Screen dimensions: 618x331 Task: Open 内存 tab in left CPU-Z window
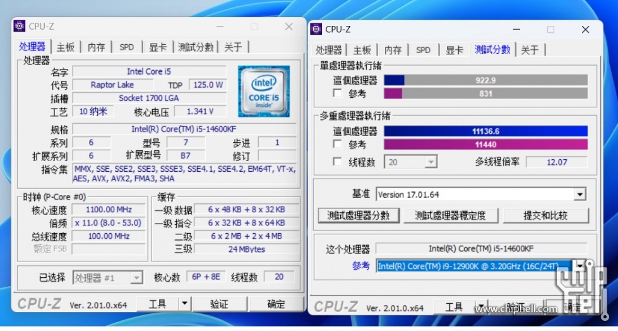pyautogui.click(x=96, y=47)
